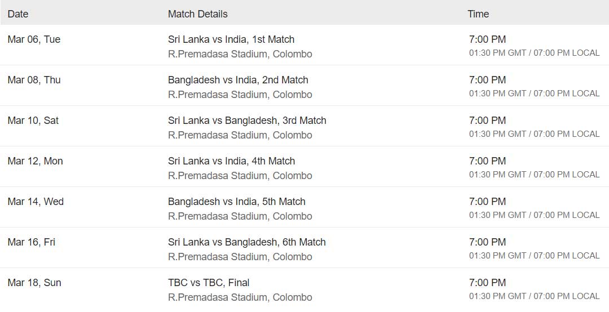This screenshot has width=609, height=312.
Task: Click the Match Details column header
Action: pyautogui.click(x=198, y=14)
